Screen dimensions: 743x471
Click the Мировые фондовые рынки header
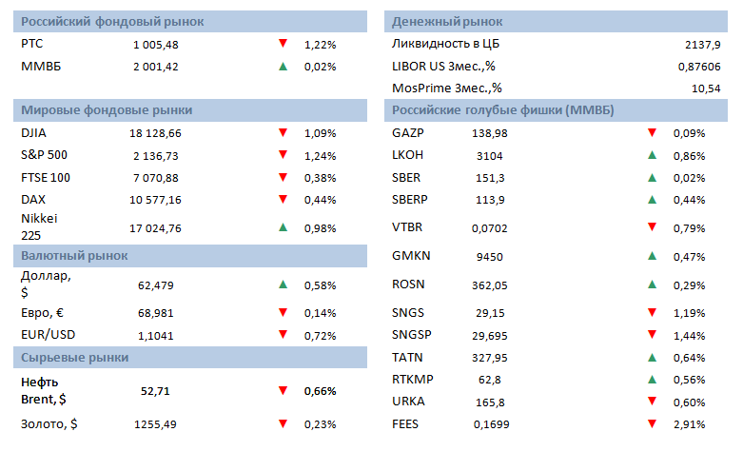[x=190, y=109]
